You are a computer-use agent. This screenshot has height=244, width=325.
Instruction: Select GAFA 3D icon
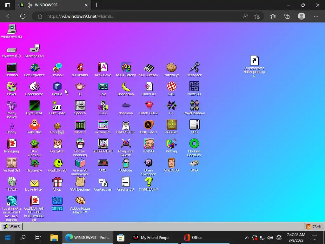click(171, 165)
